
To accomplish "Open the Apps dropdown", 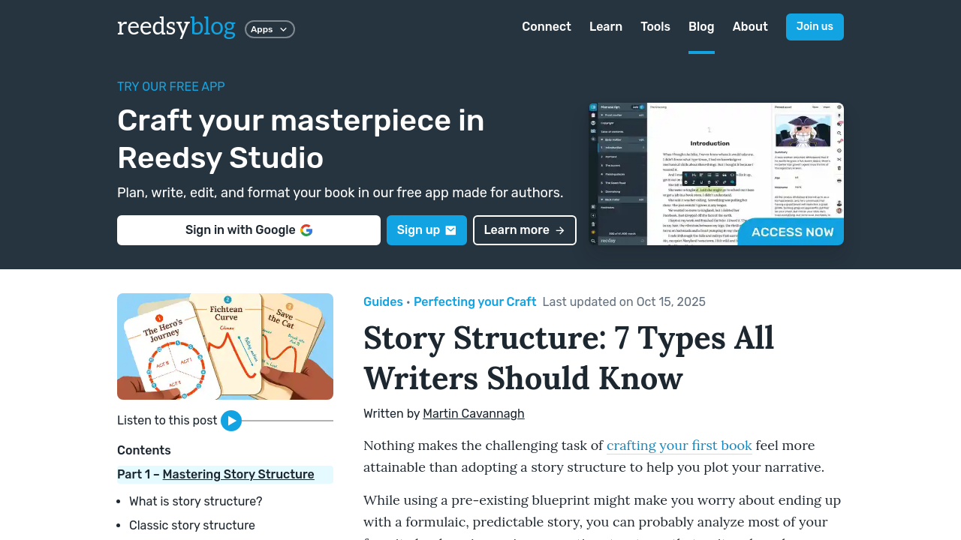I will point(270,29).
